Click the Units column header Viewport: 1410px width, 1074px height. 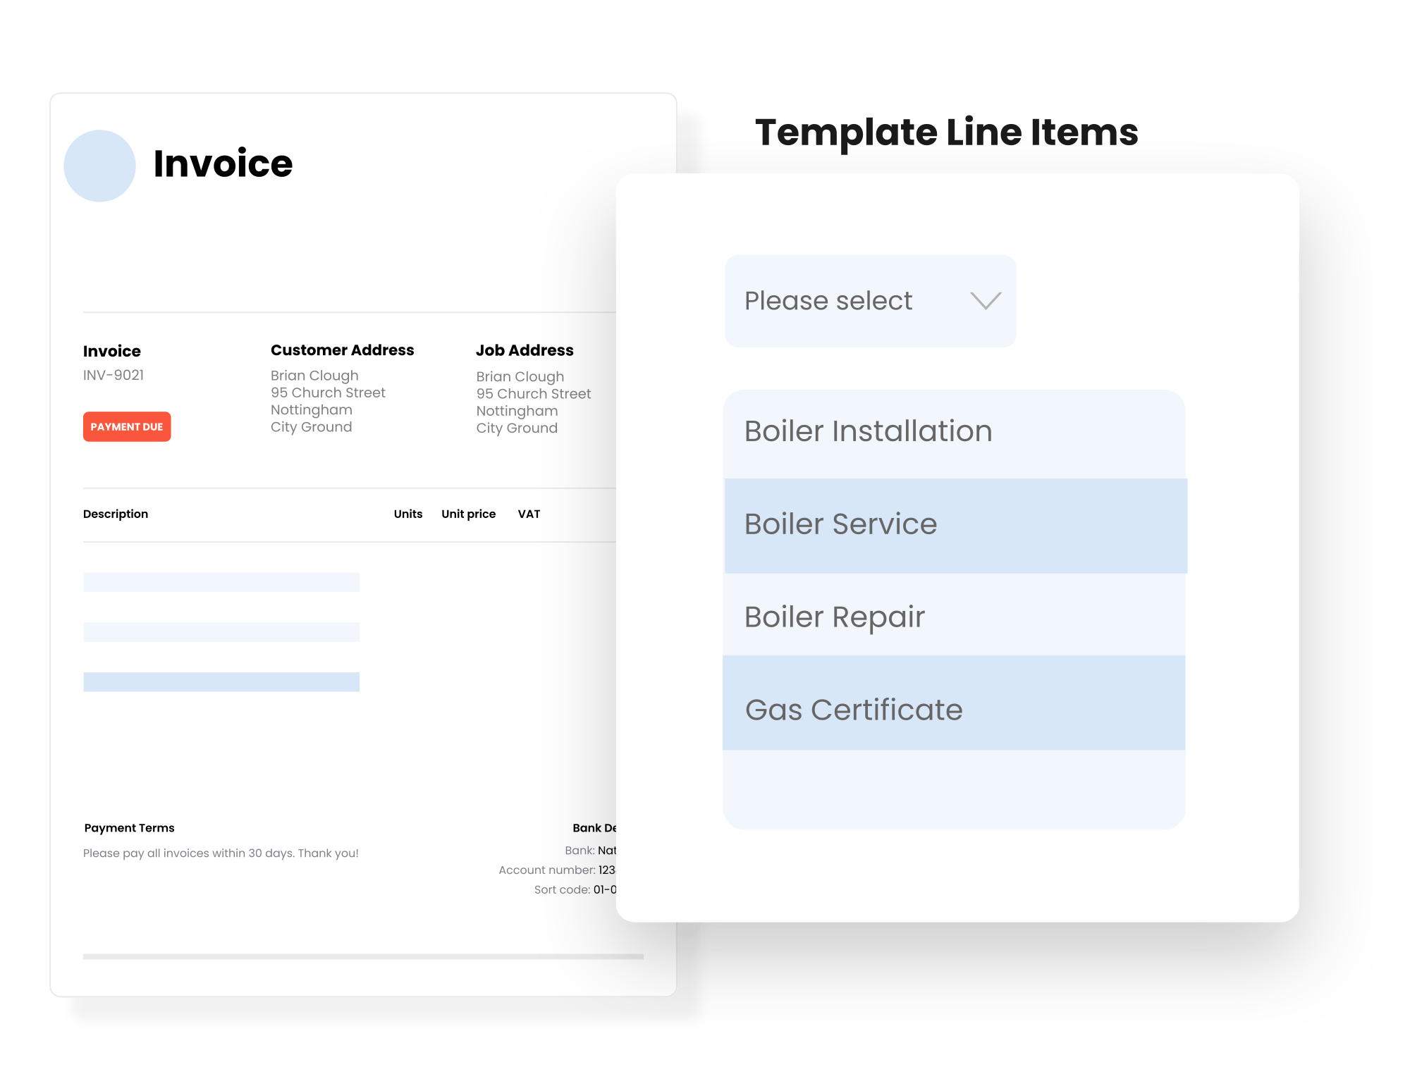pos(407,514)
